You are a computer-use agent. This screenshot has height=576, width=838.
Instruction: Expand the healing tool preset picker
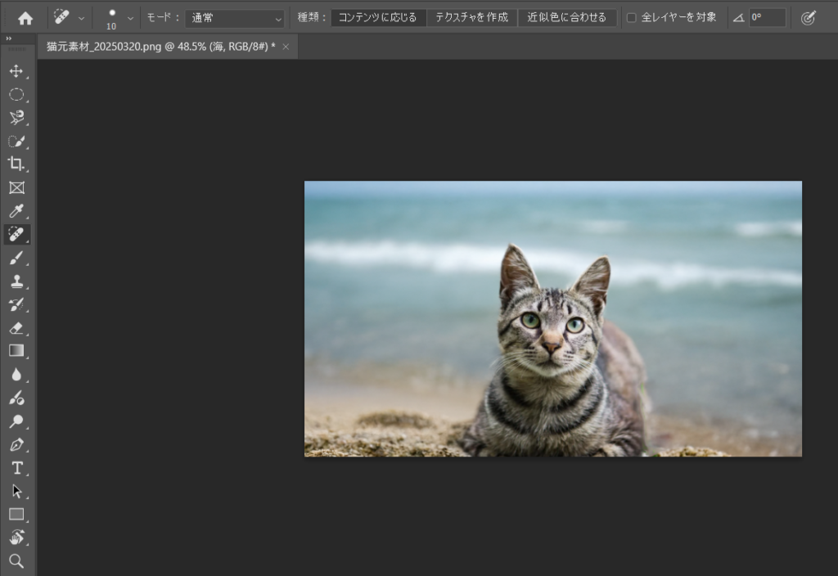[x=81, y=18]
